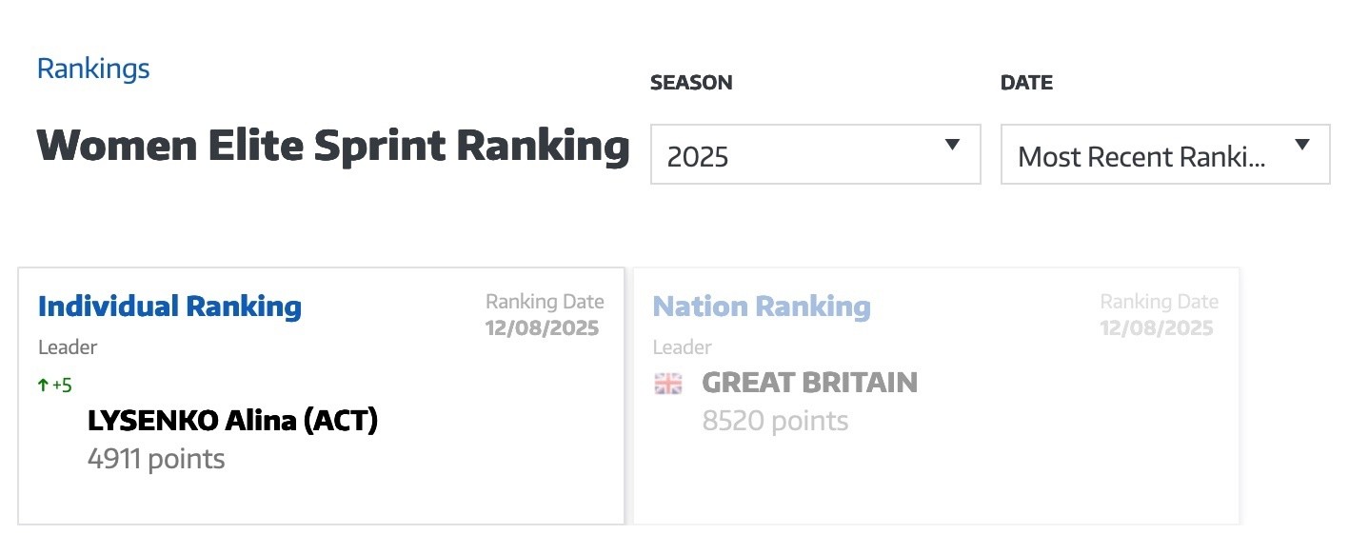Click GREAT BRITAIN nation leader name
This screenshot has height=554, width=1369.
pyautogui.click(x=809, y=383)
